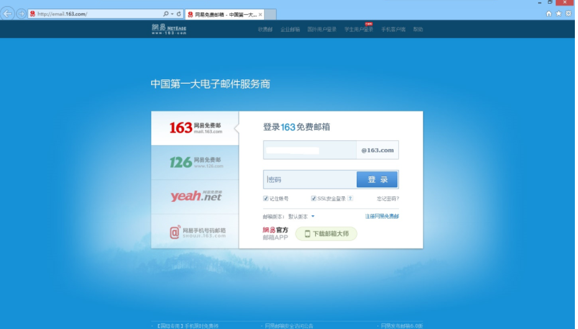
Task: Open Favorites via the star icon
Action: [x=559, y=13]
